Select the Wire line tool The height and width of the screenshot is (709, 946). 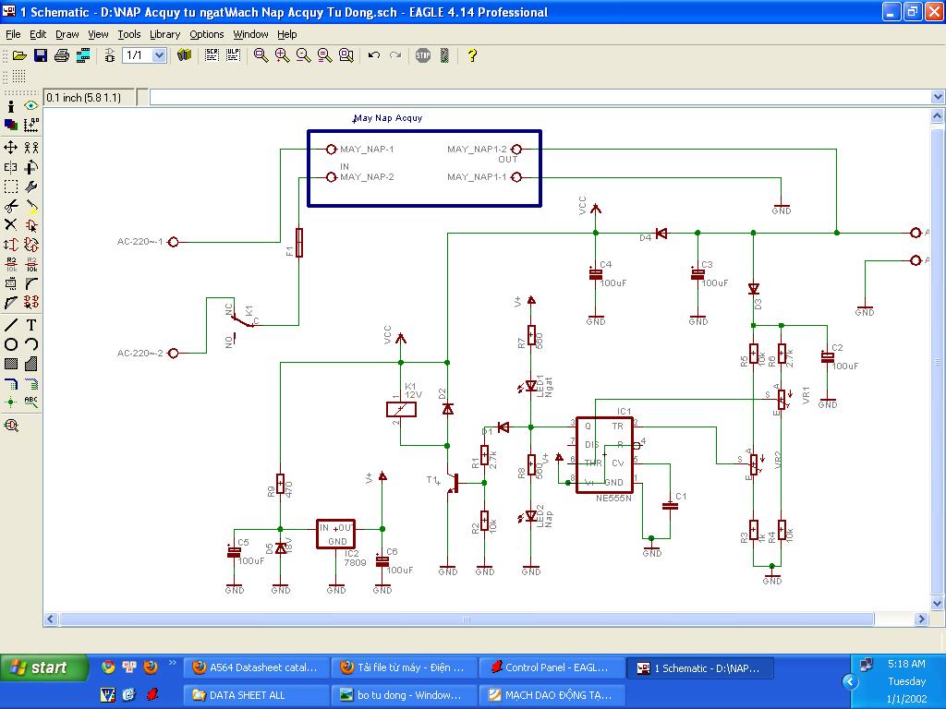click(x=11, y=325)
